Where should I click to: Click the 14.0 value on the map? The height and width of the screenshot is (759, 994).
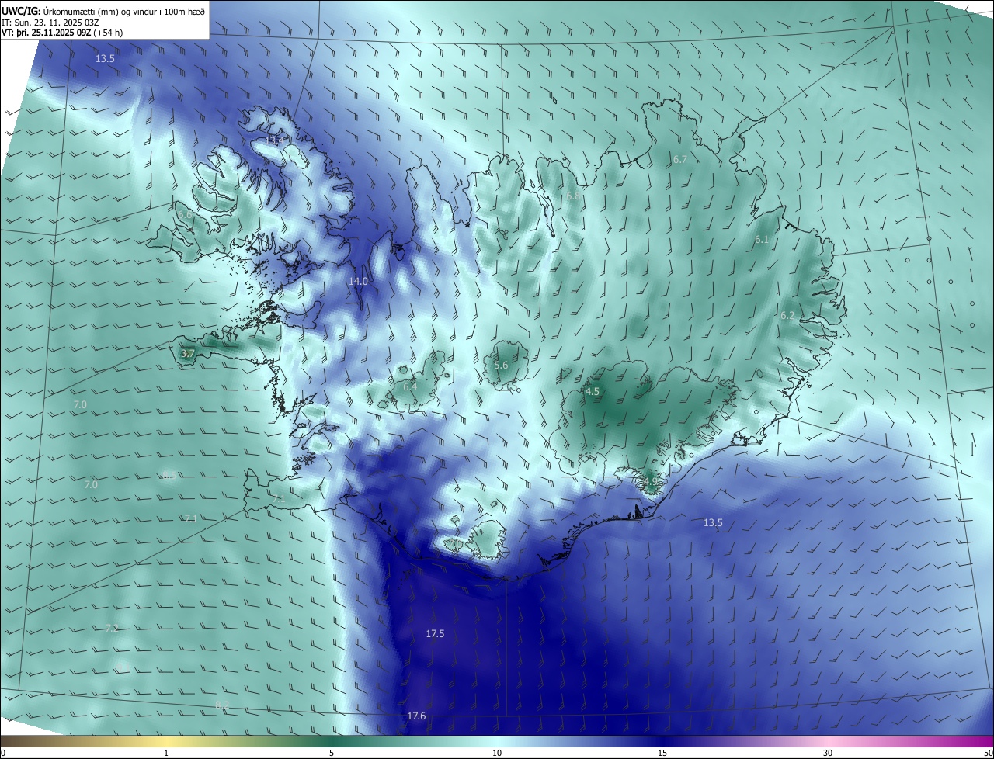pyautogui.click(x=358, y=281)
